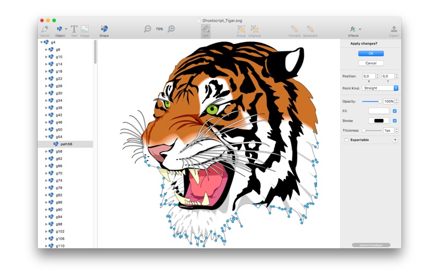
Task: Click the Ghostscript_Tiger.svg window title
Action: pos(222,20)
